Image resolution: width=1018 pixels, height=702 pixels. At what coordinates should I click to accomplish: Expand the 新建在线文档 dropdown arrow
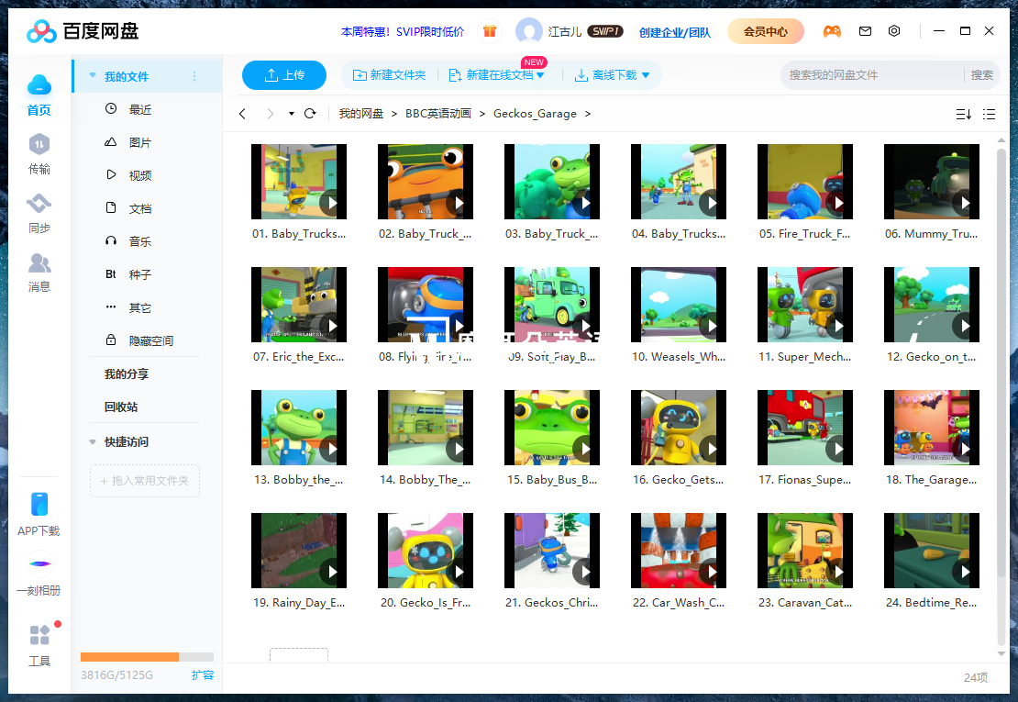click(x=540, y=75)
